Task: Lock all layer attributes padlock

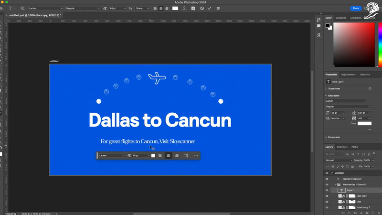Action: pos(352,166)
